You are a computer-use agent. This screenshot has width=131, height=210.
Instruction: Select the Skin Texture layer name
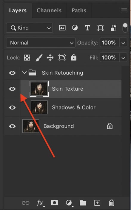click(67, 89)
